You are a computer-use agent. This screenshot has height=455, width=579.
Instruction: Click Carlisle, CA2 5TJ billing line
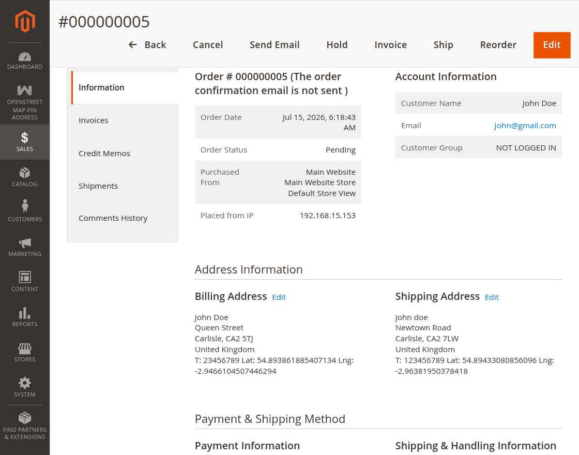pyautogui.click(x=224, y=339)
